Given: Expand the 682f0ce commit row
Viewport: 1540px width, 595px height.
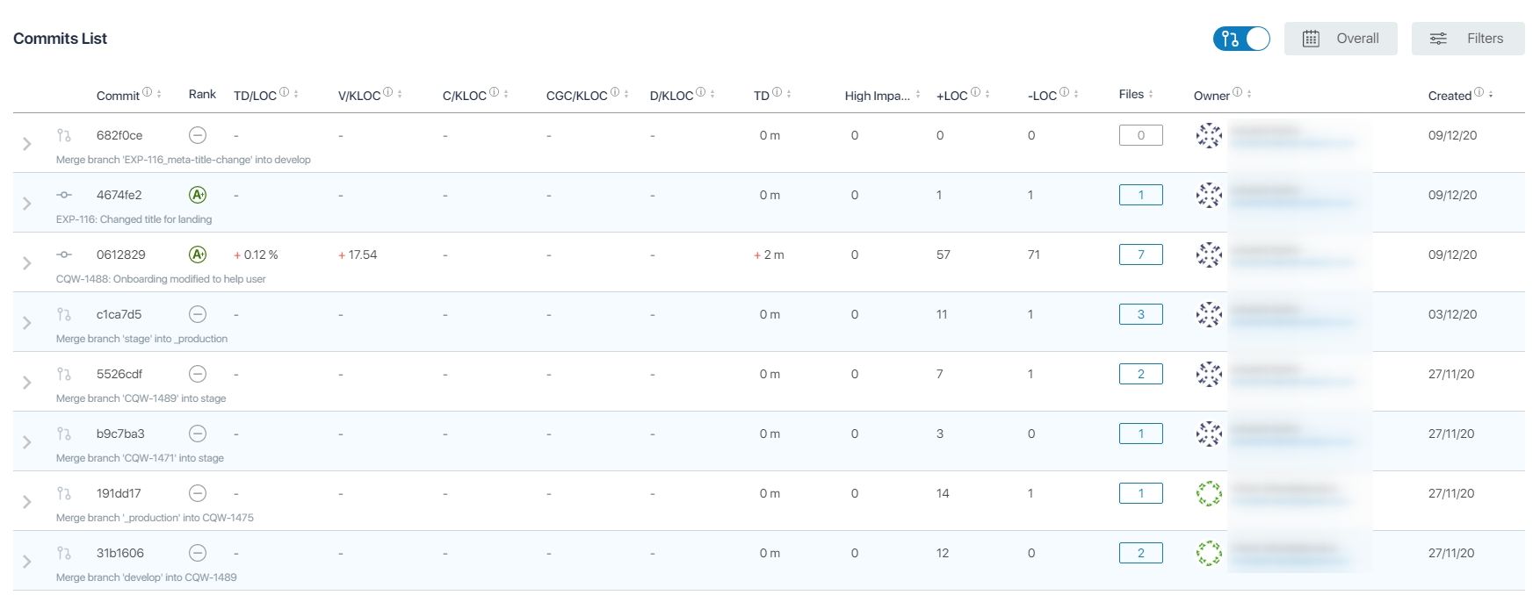Looking at the screenshot, I should (x=27, y=144).
